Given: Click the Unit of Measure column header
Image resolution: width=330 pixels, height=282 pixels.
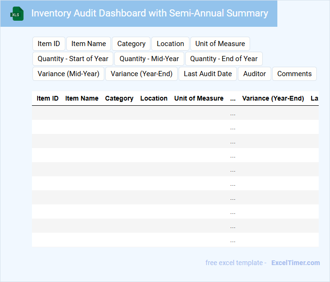Looking at the screenshot, I should pos(199,98).
